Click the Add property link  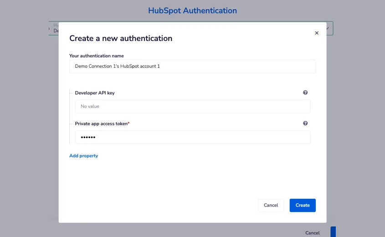pyautogui.click(x=83, y=156)
